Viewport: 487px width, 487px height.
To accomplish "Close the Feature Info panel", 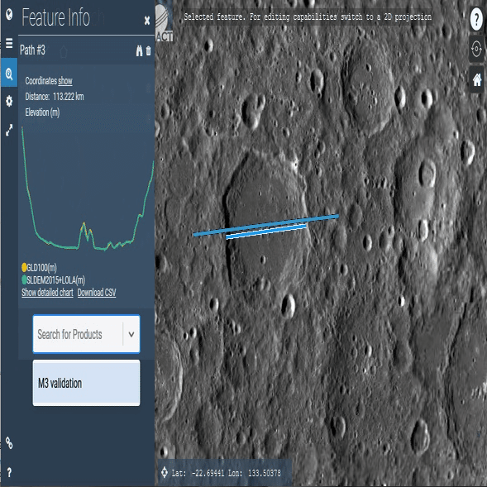I will click(147, 21).
